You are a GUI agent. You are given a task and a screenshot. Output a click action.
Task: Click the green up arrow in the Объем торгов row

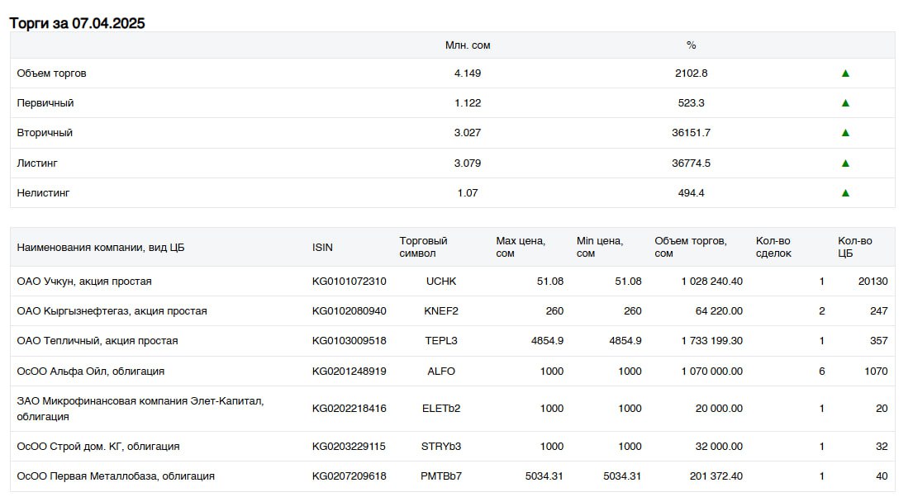point(845,73)
